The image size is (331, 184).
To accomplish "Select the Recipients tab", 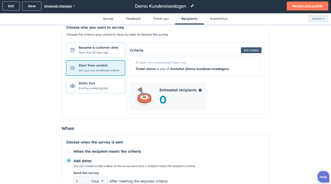I will (189, 19).
